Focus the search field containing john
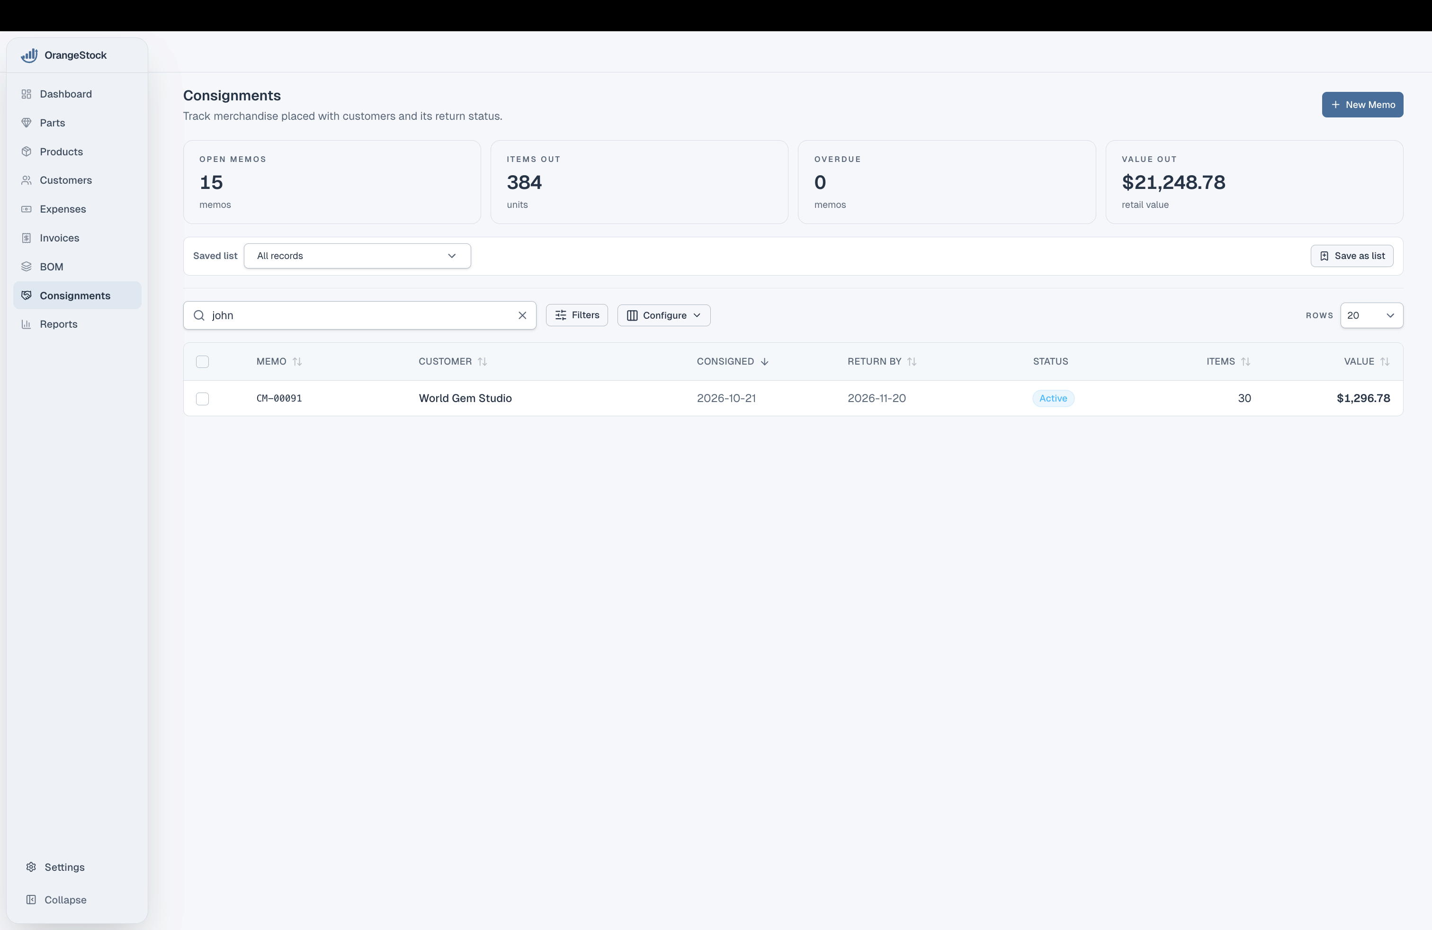Image resolution: width=1432 pixels, height=930 pixels. pos(360,315)
